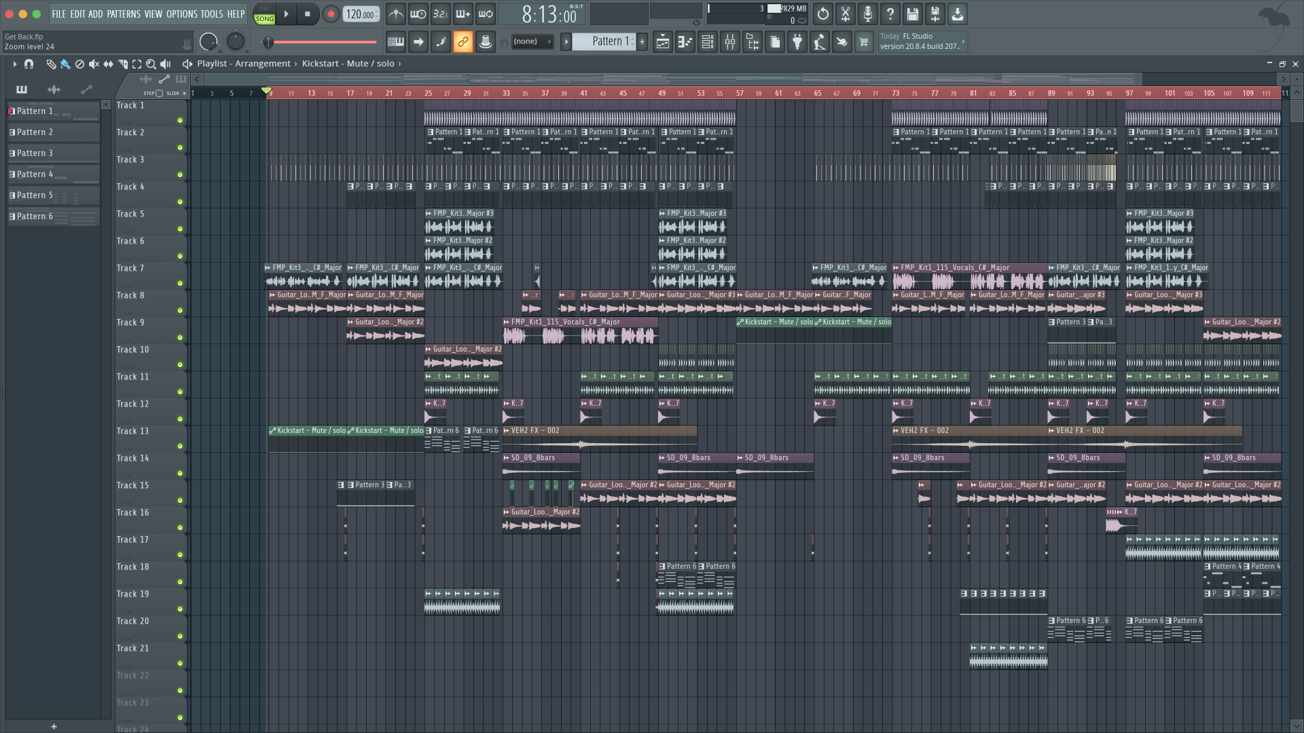Click the touch controller hand icon

(842, 42)
